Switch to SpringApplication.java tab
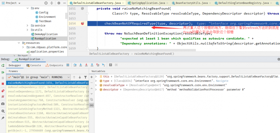280x133 pixels. pos(148,3)
